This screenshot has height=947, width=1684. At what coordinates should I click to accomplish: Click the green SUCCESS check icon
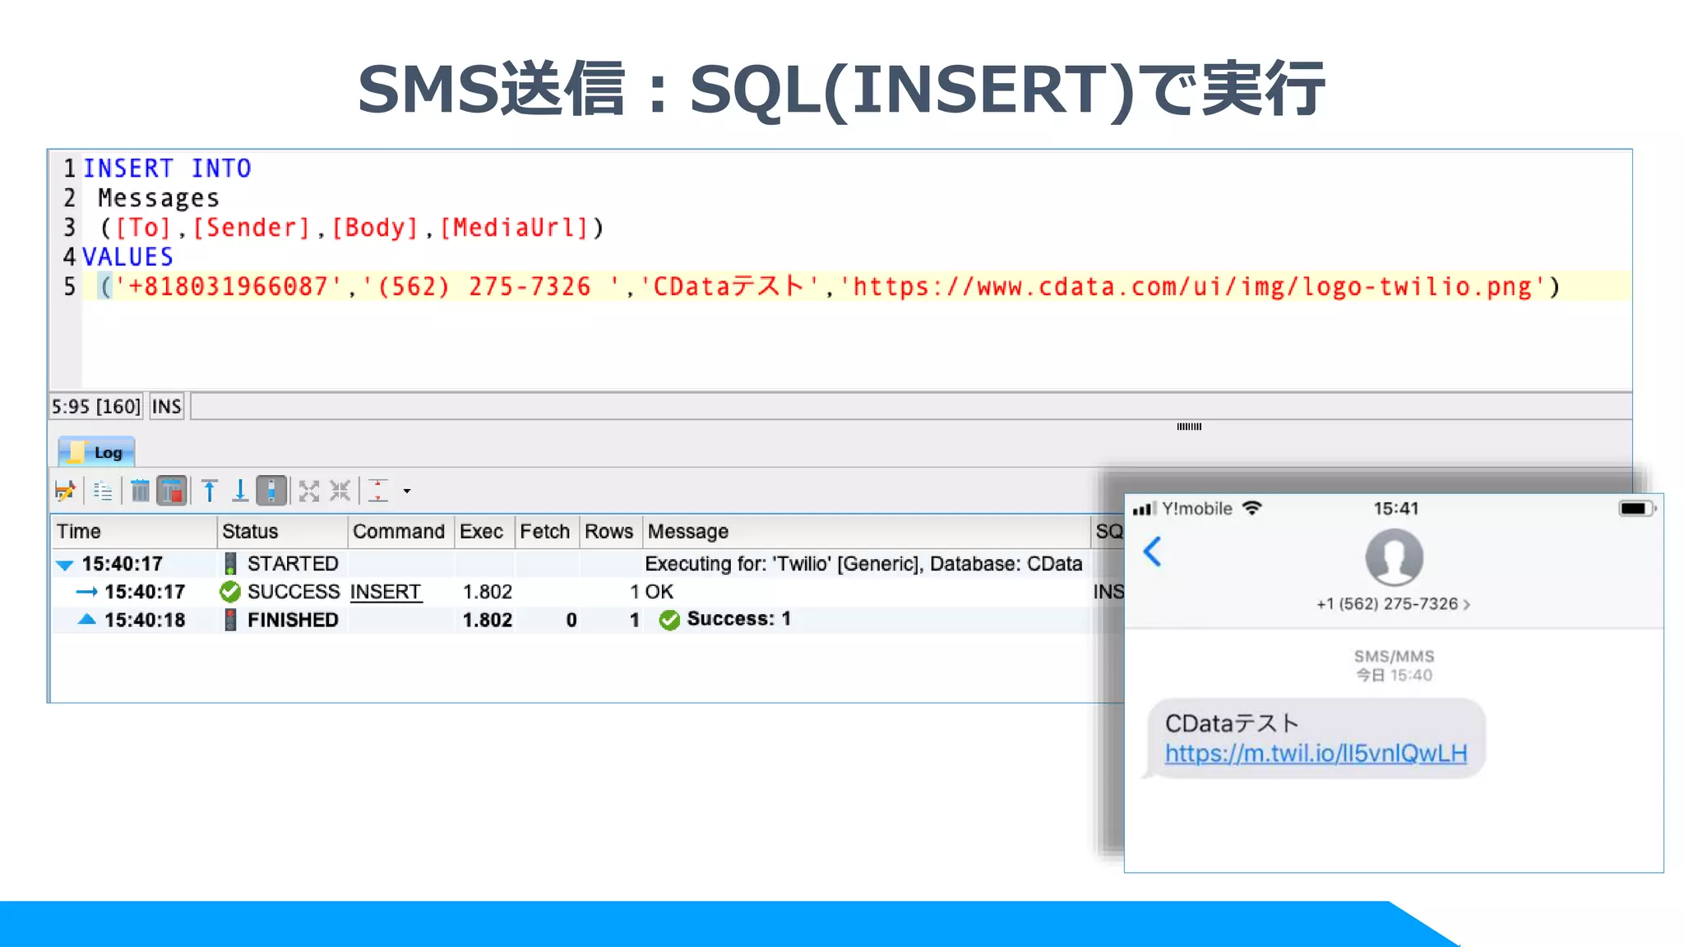(230, 592)
